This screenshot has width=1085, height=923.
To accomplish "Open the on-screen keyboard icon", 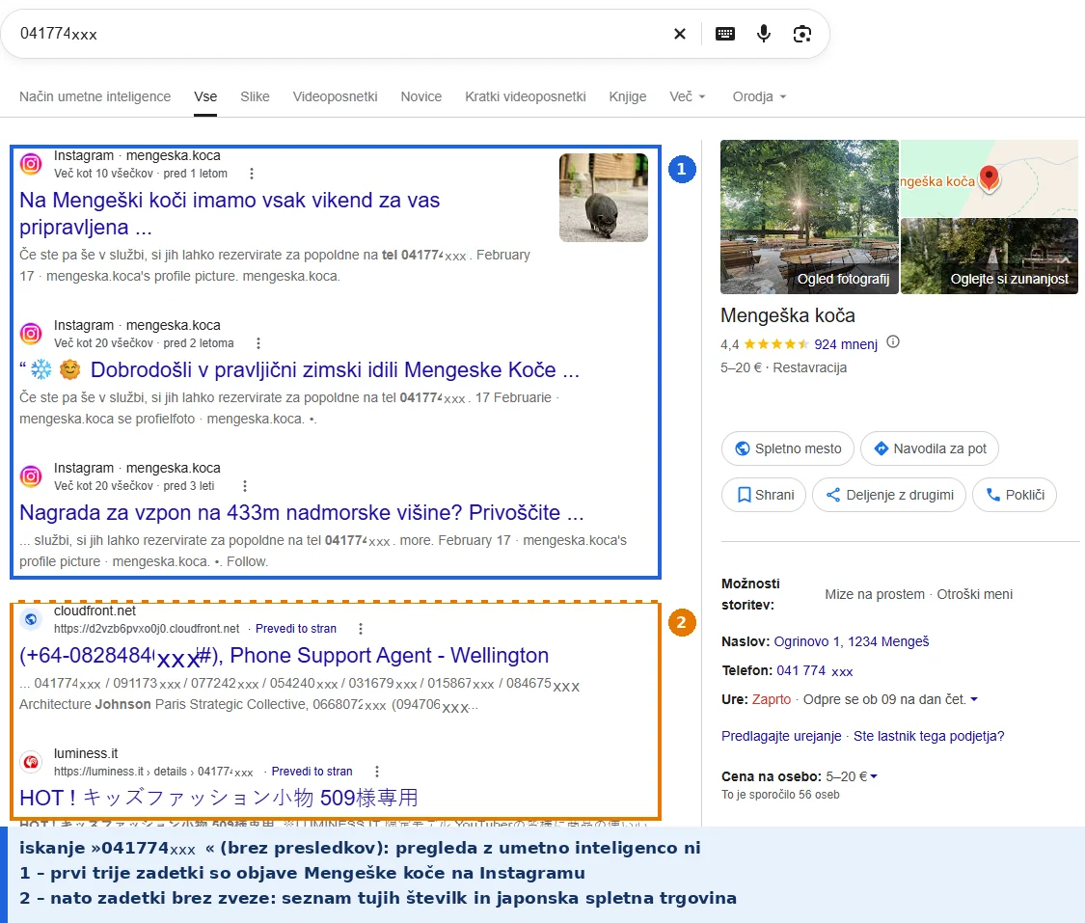I will coord(724,34).
